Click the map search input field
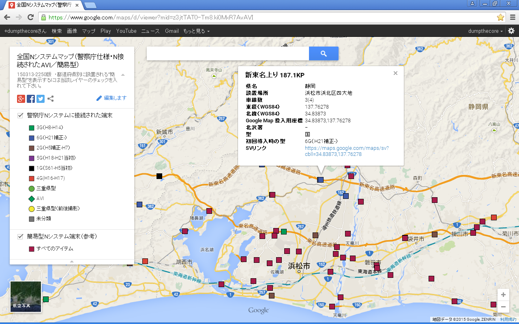 click(x=228, y=53)
